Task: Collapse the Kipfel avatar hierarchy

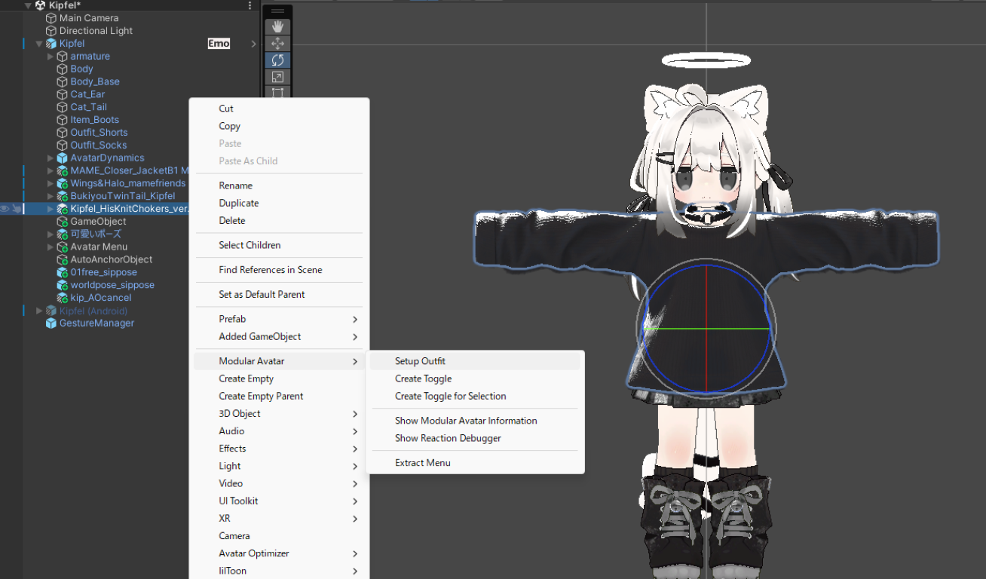Action: (39, 44)
